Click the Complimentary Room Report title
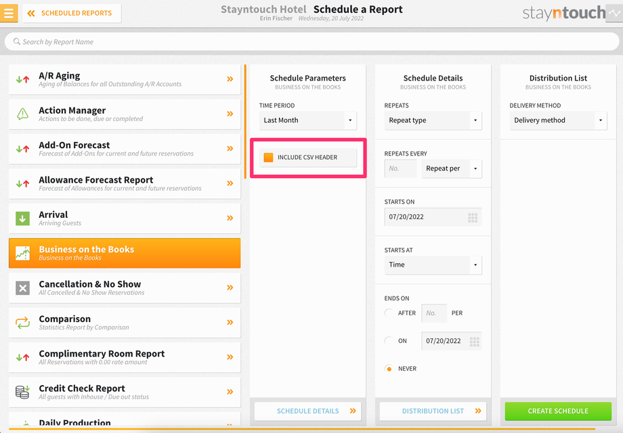This screenshot has height=433, width=623. 102,354
